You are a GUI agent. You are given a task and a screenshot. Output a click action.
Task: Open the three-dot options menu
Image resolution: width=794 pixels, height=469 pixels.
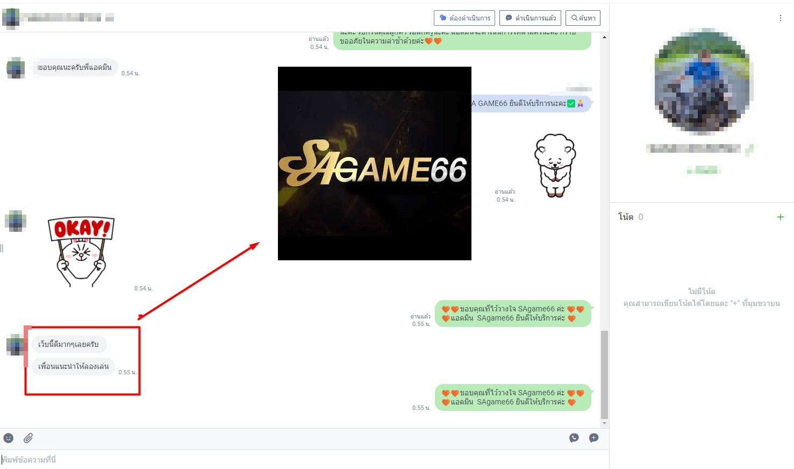point(780,18)
